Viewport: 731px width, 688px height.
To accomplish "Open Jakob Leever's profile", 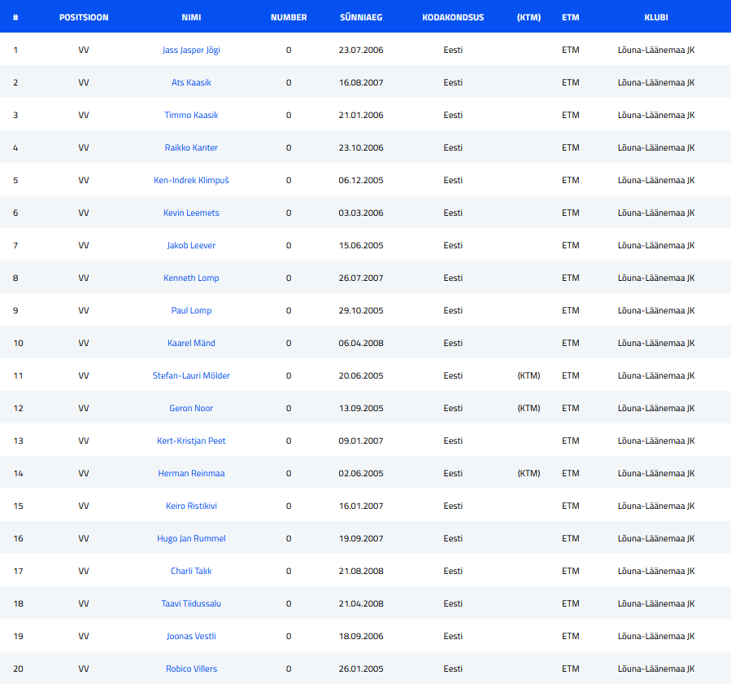I will tap(191, 245).
